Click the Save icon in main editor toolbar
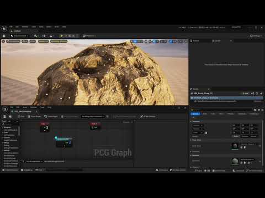Image resolution: width=265 pixels, height=198 pixels. coord(4,36)
